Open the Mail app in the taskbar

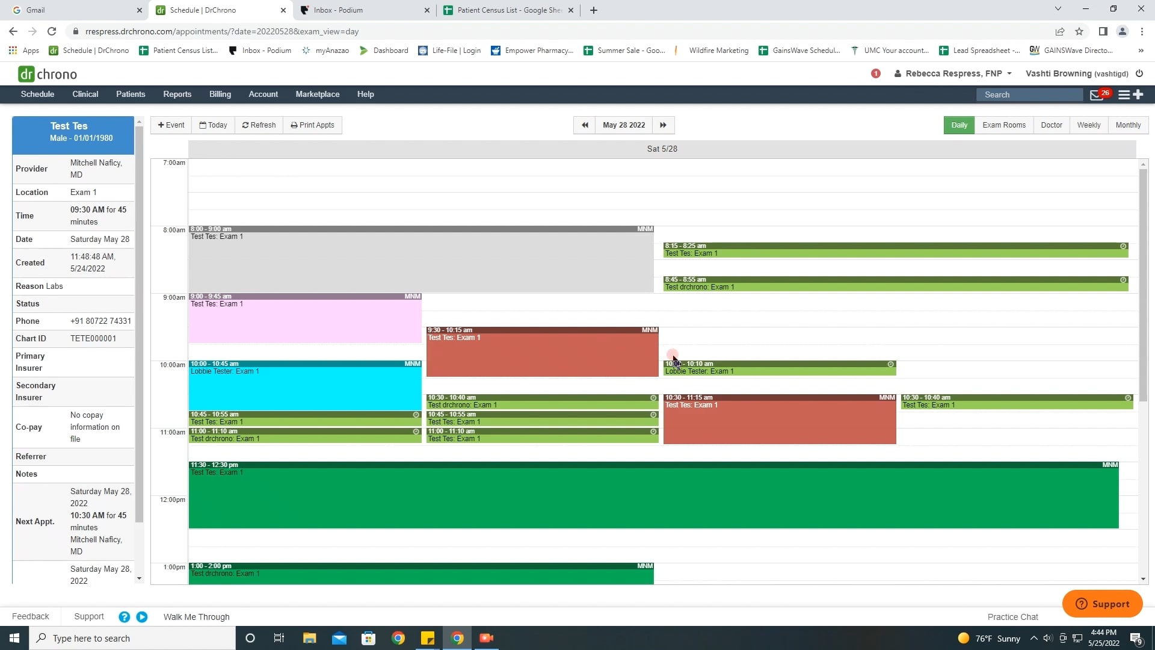pyautogui.click(x=339, y=638)
